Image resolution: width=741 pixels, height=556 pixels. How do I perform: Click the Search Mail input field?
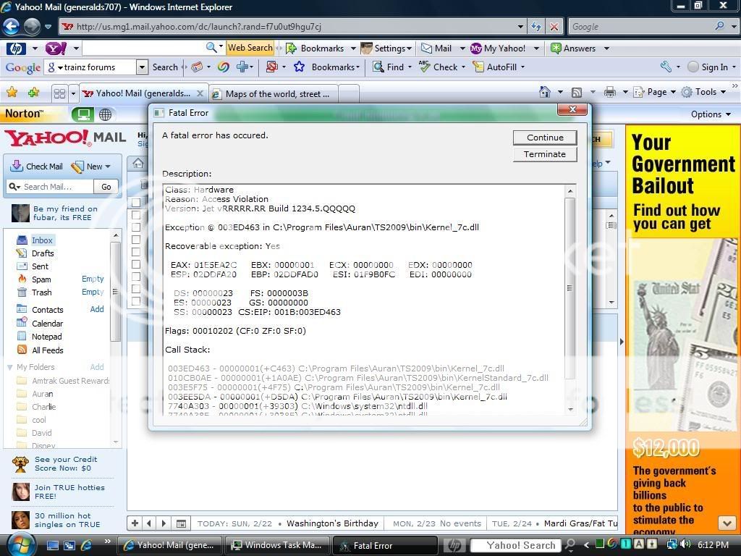tap(51, 187)
